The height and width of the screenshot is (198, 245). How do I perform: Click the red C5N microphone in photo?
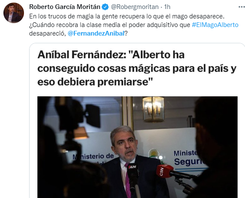[x=164, y=171]
